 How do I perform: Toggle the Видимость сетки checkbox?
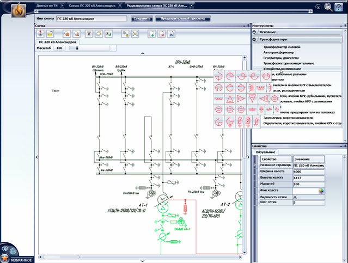pos(295,196)
